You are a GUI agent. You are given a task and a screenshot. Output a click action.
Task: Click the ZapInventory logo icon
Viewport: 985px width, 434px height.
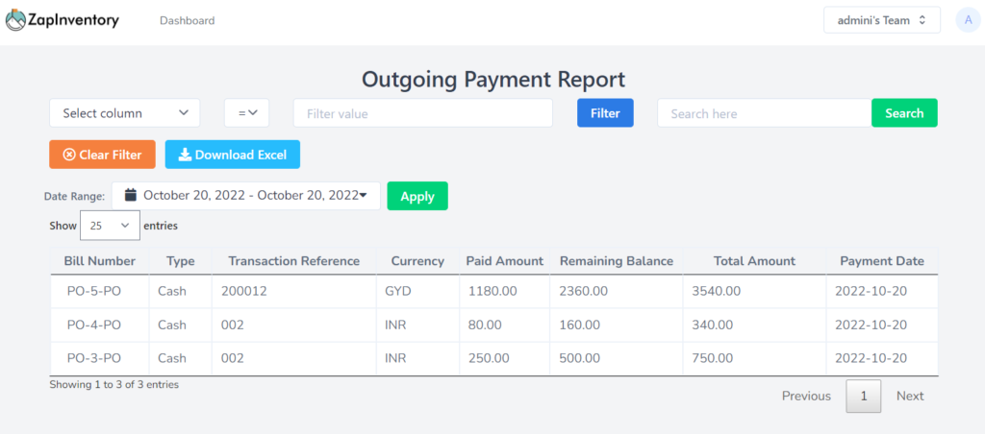click(15, 21)
